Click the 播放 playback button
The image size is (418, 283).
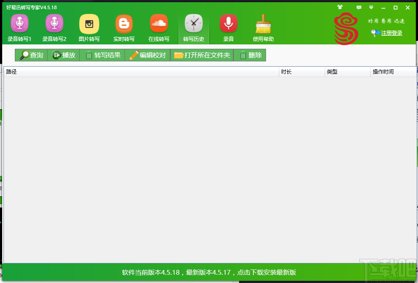[63, 55]
